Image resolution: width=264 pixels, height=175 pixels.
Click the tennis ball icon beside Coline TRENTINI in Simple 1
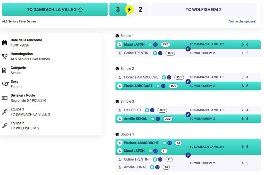pos(155,53)
